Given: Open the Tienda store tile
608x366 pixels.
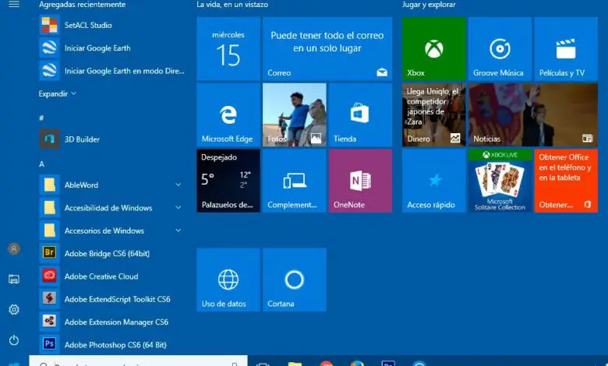Looking at the screenshot, I should [360, 114].
